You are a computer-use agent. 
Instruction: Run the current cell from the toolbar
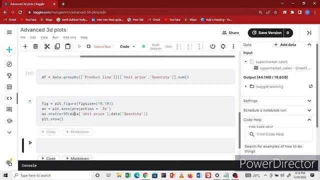[x=79, y=46]
